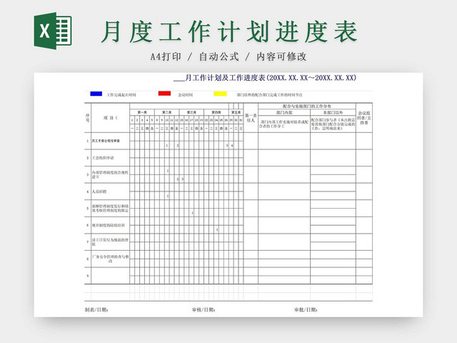
Task: Click the 第一周 week header
Action: tap(142, 112)
